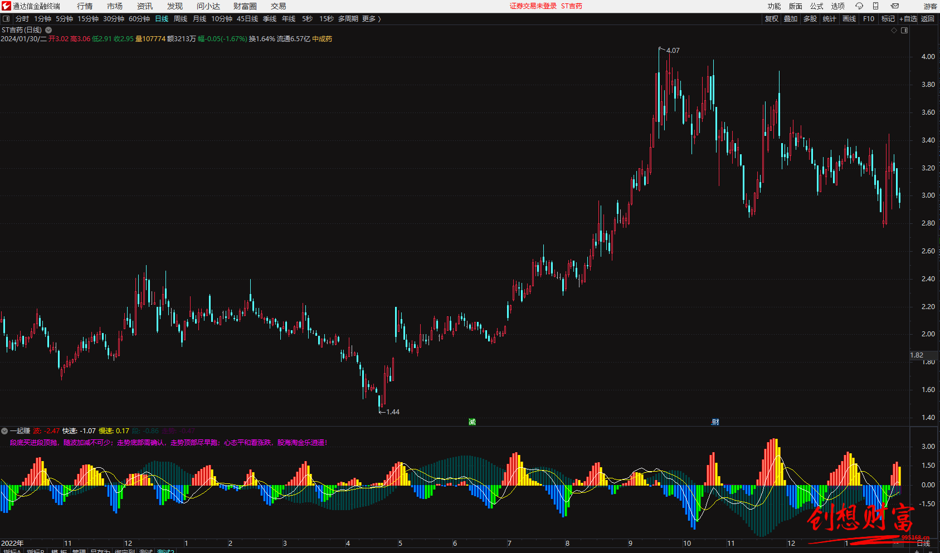Select the 测试 bottom tab

(145, 550)
